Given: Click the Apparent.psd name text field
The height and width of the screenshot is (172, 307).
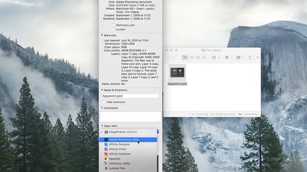Looking at the screenshot, I should click(130, 96).
